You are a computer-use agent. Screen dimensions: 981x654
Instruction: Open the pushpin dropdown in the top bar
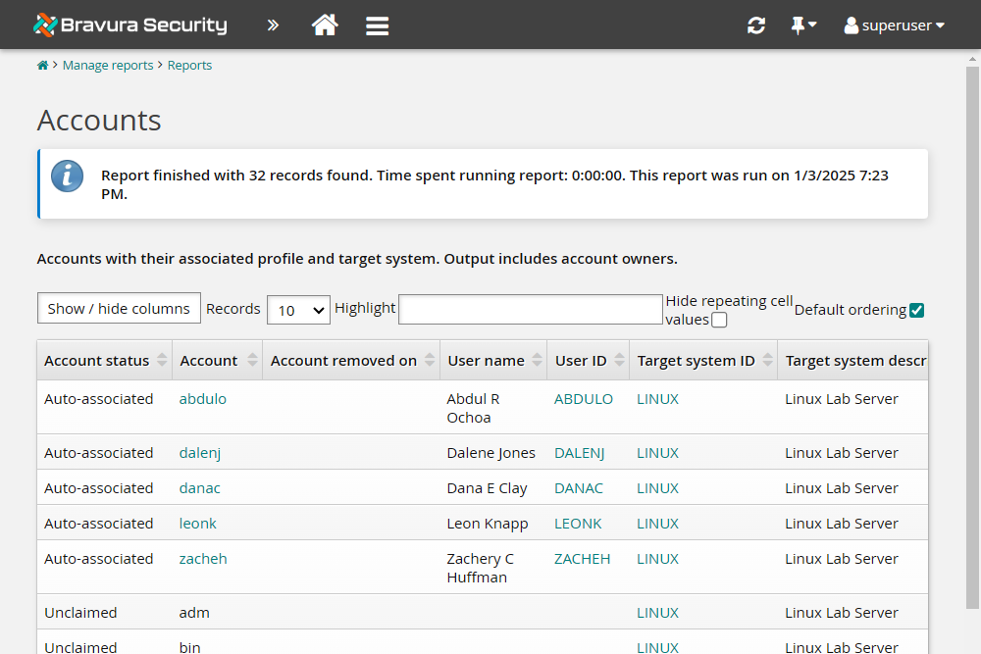[x=803, y=25]
